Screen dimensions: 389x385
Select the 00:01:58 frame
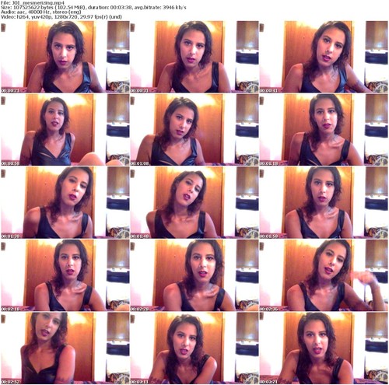[x=324, y=202]
